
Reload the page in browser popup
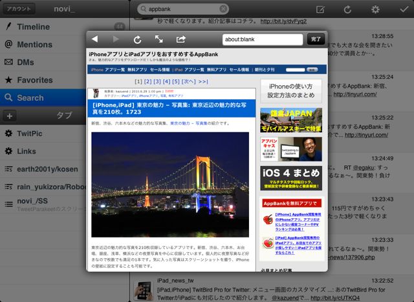(x=137, y=39)
